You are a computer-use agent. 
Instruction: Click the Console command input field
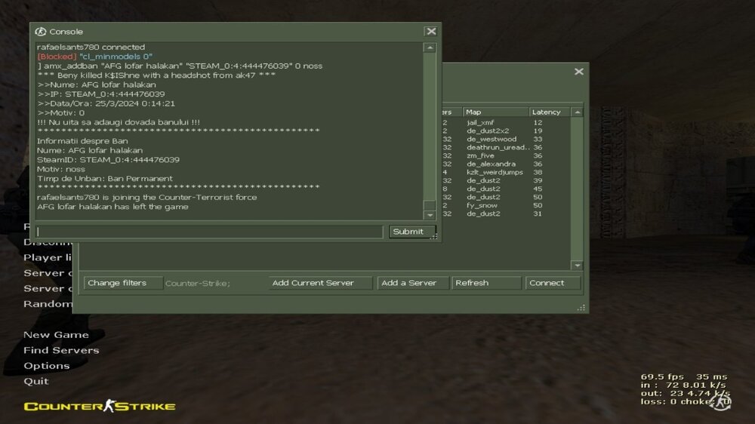click(209, 232)
